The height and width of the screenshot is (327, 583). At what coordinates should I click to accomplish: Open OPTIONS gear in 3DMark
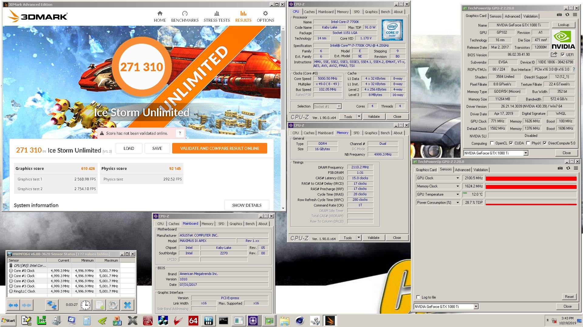click(265, 17)
